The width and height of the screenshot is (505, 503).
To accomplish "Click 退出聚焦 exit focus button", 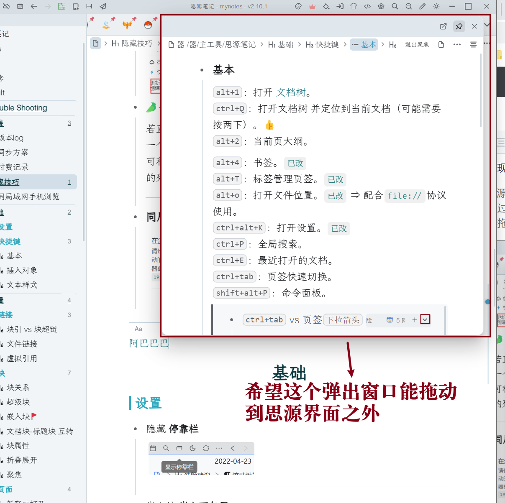I will pyautogui.click(x=417, y=44).
